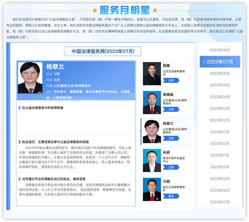Open 付越's portrait thumbnail
249x222 pixels.
[152, 190]
